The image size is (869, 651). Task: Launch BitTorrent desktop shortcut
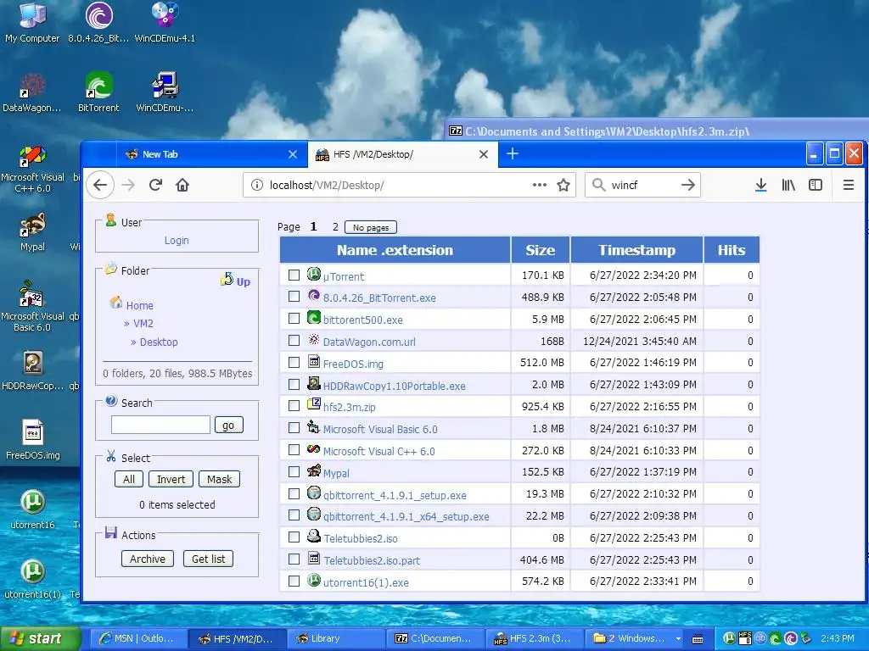pyautogui.click(x=98, y=92)
